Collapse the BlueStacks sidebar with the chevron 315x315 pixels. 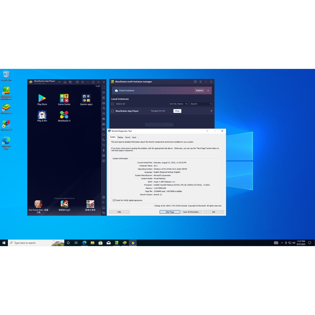tap(103, 82)
